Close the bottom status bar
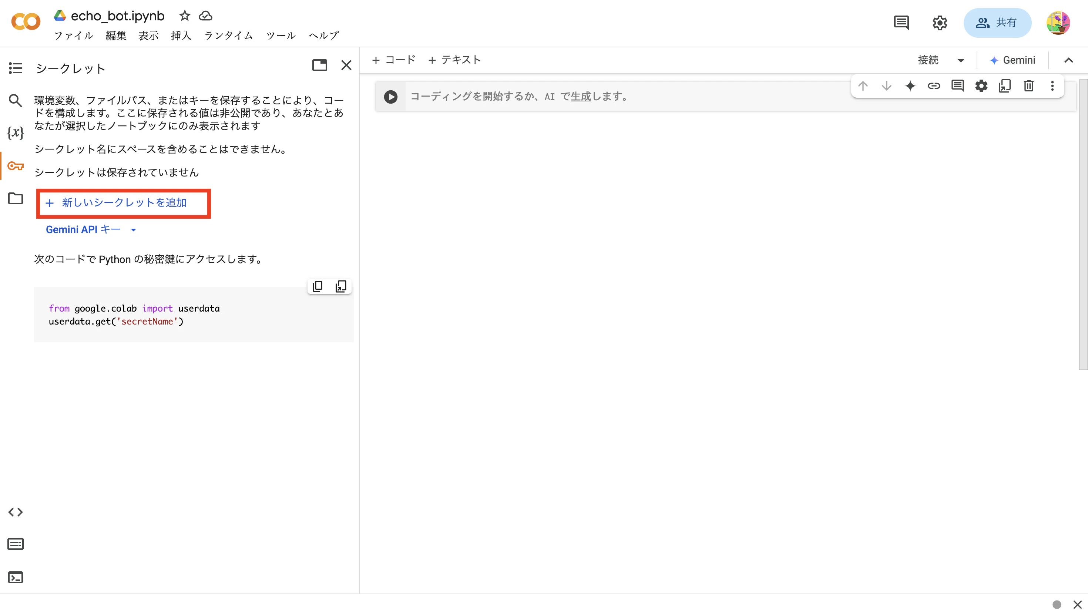Viewport: 1088px width, 615px height. (1077, 604)
